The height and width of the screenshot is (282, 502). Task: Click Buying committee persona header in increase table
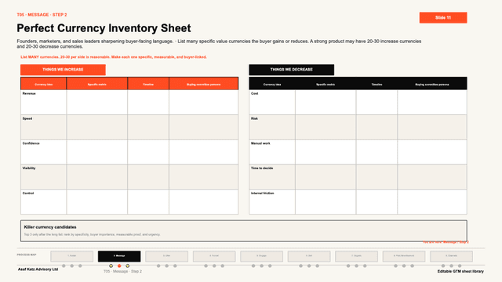tap(204, 85)
